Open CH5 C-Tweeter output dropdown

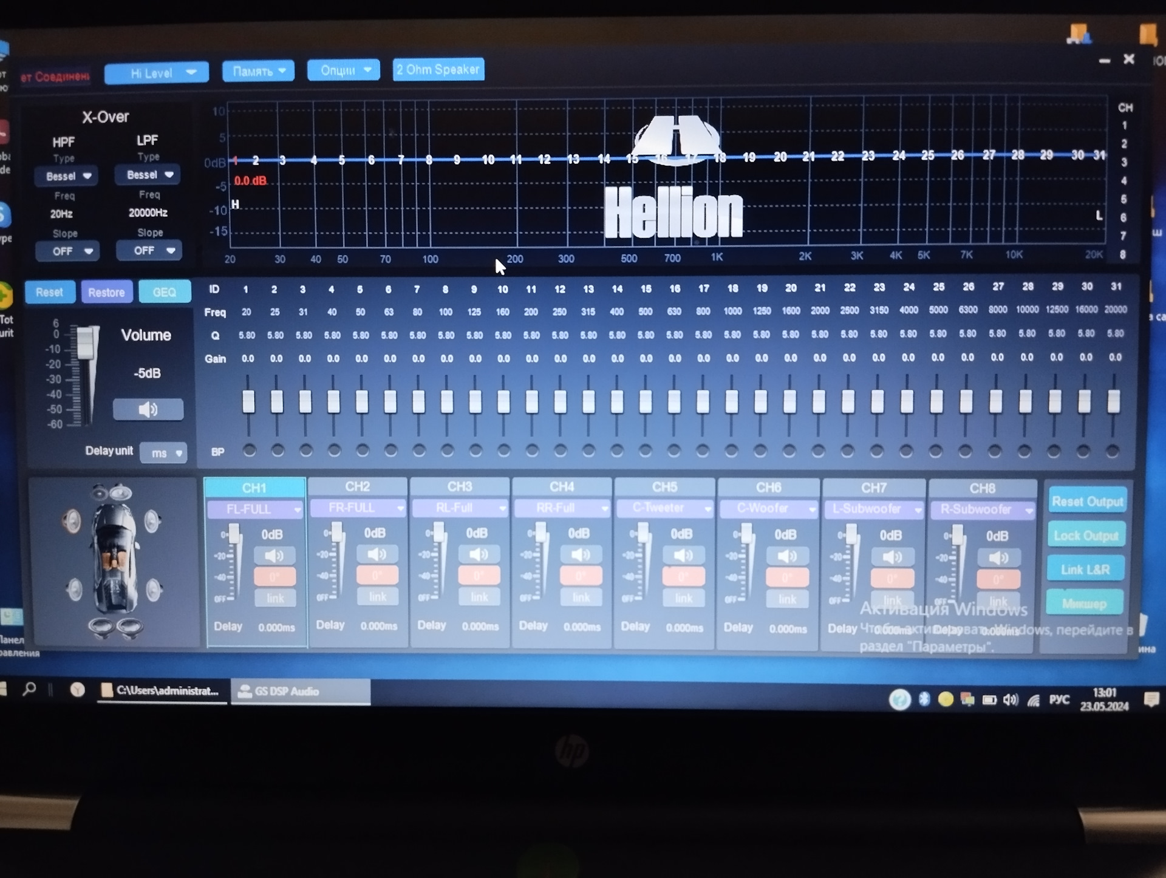664,508
